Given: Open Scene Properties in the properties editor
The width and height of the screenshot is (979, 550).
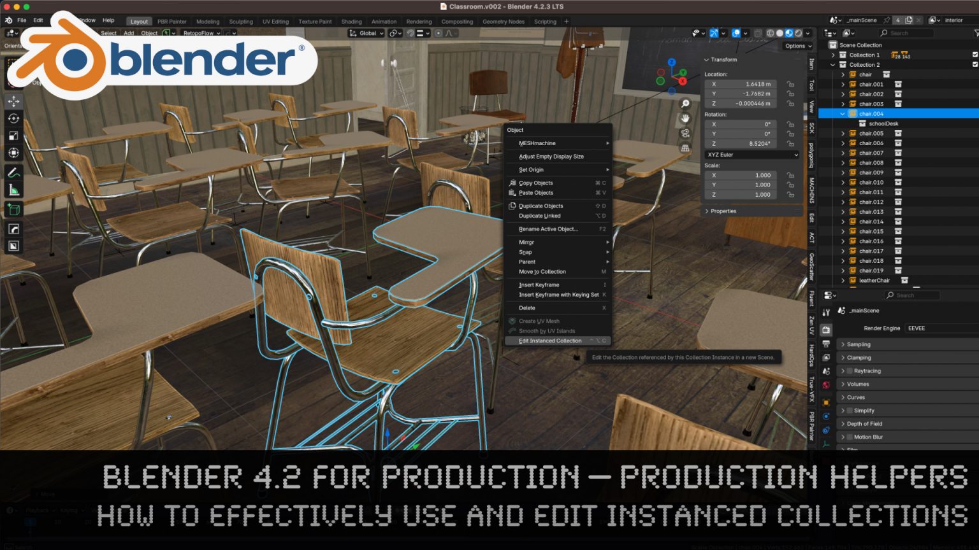Looking at the screenshot, I should pos(826,367).
